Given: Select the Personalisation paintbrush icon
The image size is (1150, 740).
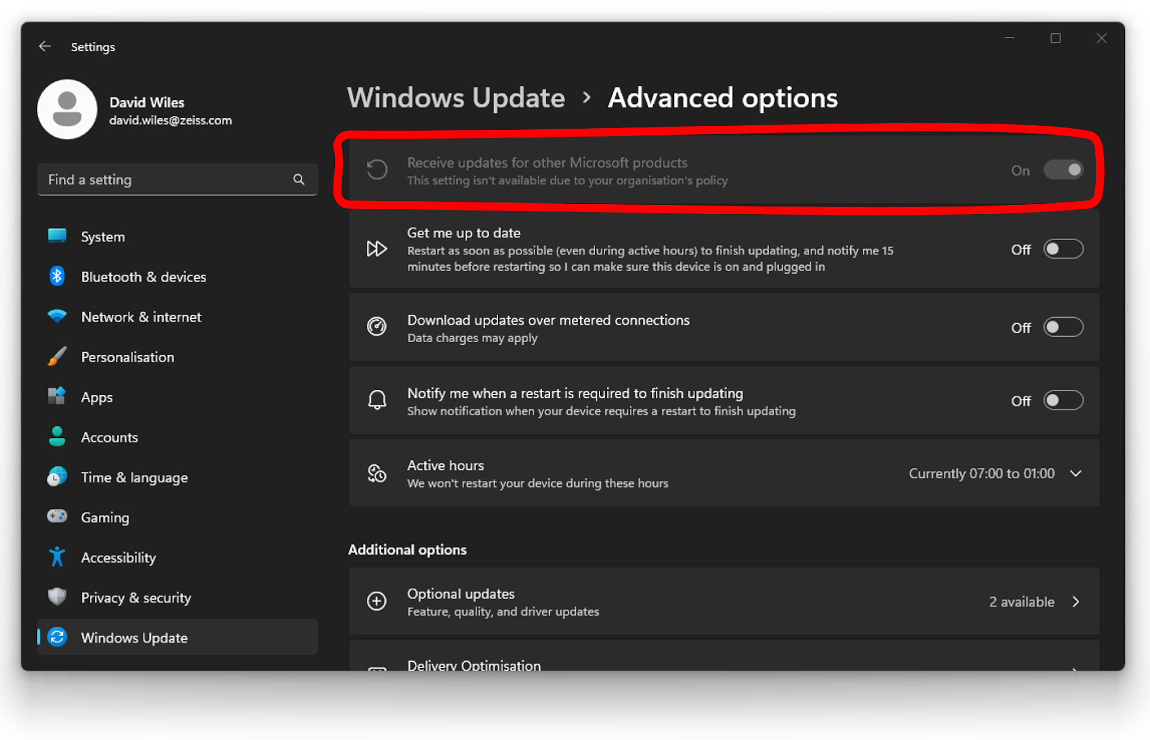Looking at the screenshot, I should [56, 356].
